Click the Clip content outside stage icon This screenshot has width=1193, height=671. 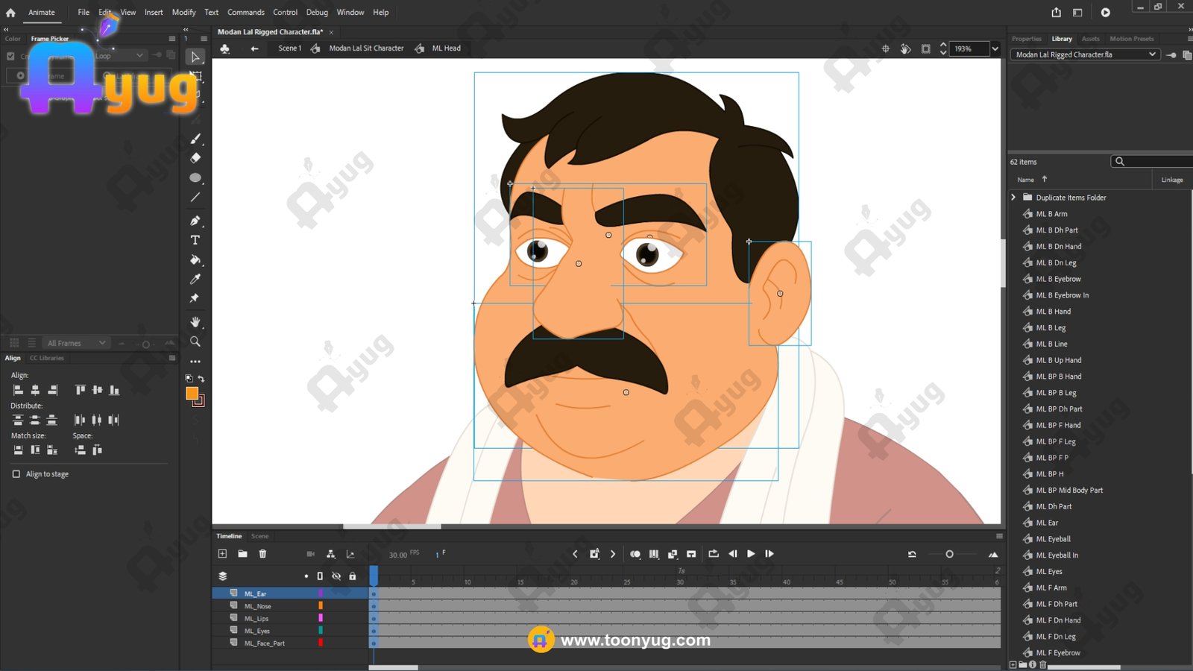coord(925,48)
